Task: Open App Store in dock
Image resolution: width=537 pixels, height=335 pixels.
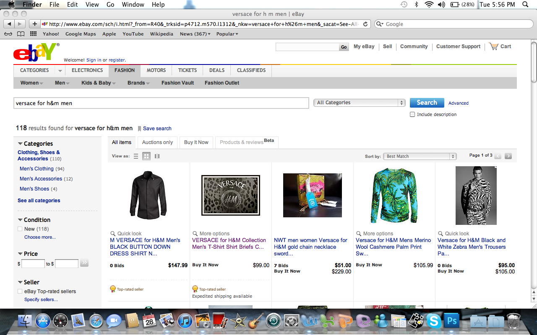Action: (43, 321)
